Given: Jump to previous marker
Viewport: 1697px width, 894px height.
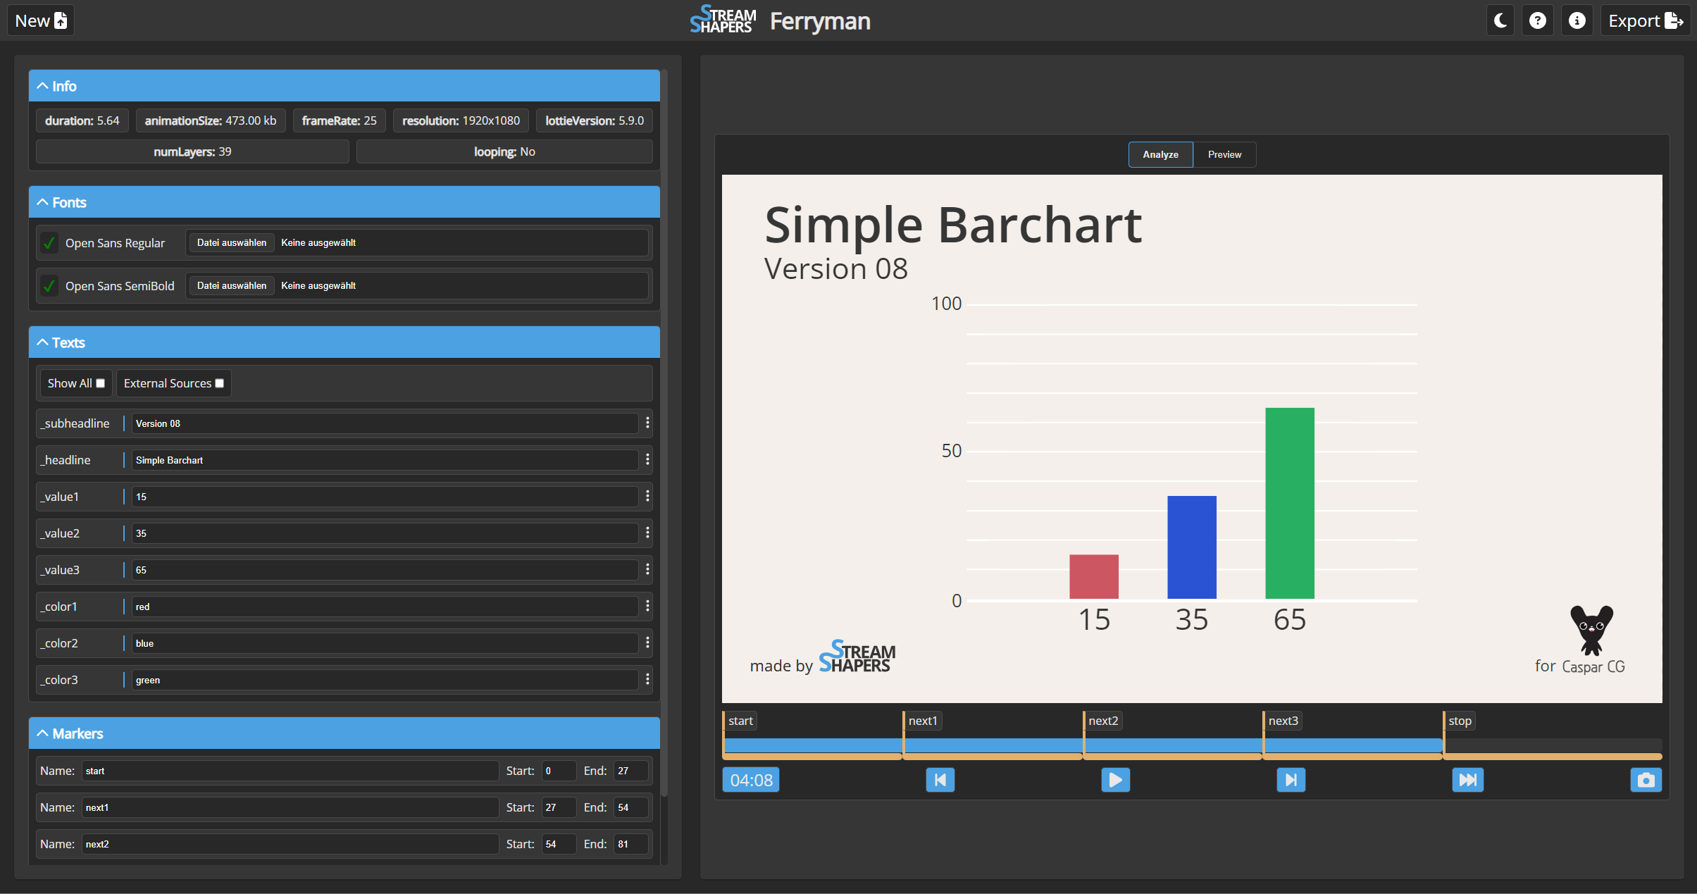Looking at the screenshot, I should 940,780.
